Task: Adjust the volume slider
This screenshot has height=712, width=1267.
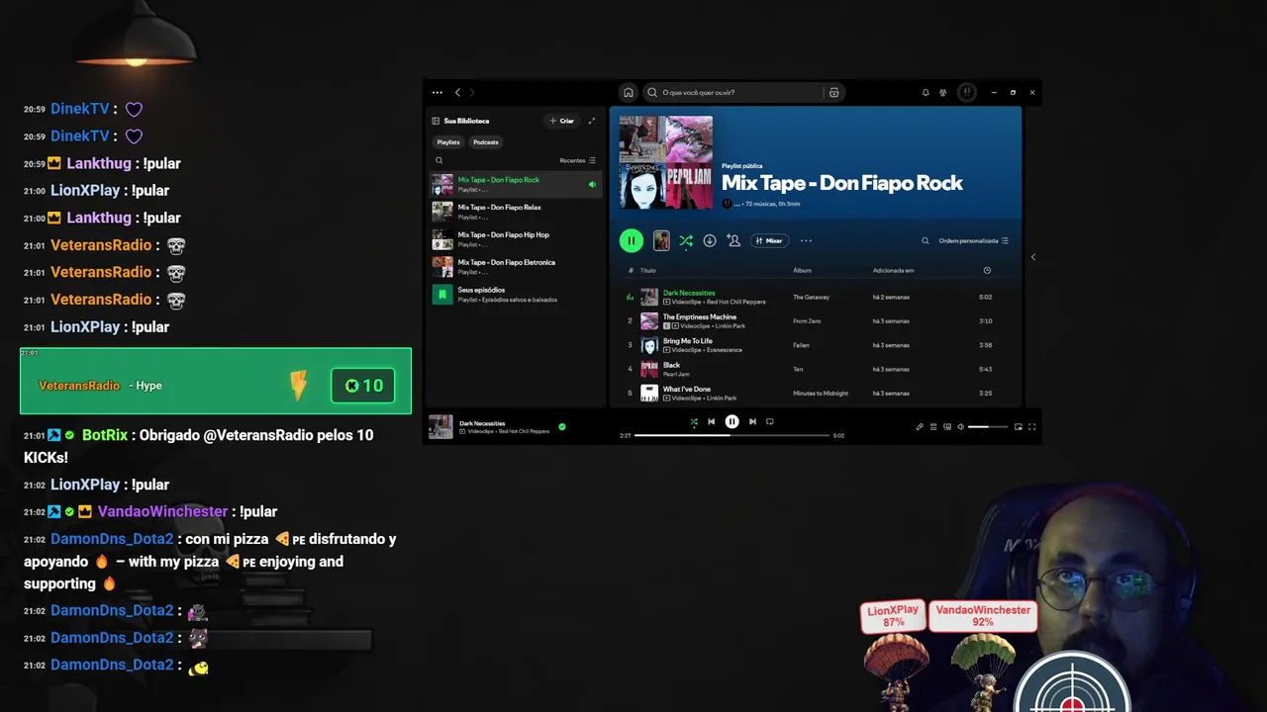Action: pos(988,427)
